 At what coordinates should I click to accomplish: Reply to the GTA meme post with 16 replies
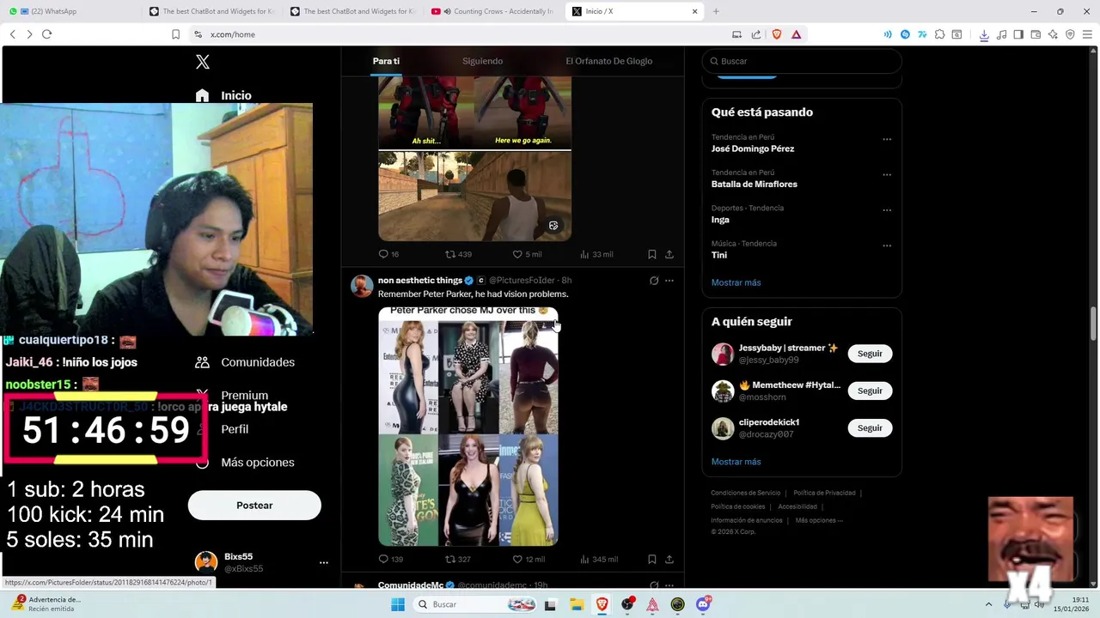pyautogui.click(x=388, y=254)
